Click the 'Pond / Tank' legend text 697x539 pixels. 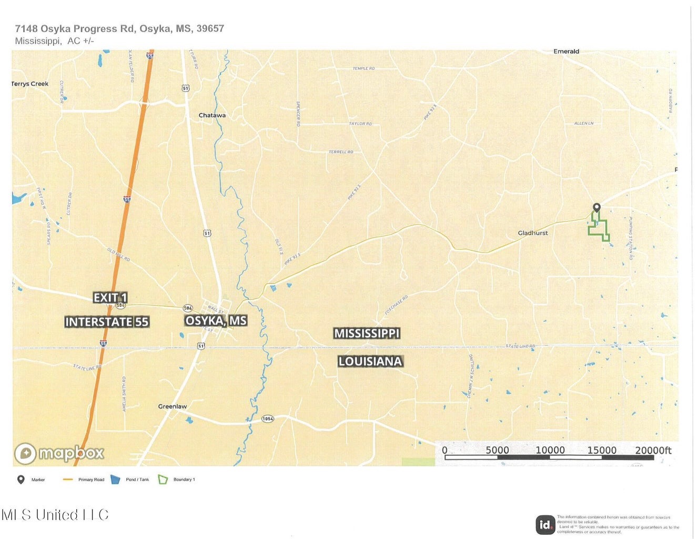coord(137,480)
